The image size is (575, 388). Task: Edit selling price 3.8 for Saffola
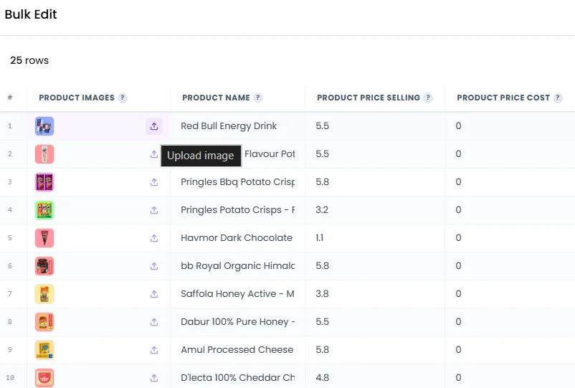coord(375,294)
